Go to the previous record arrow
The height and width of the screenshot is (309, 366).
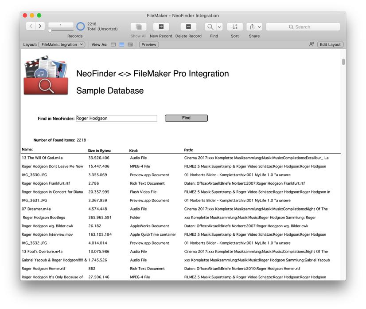pyautogui.click(x=31, y=26)
